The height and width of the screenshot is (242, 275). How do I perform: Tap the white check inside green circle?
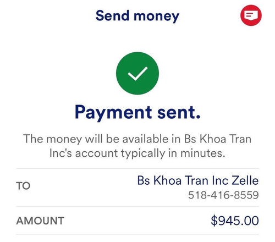pos(137,74)
